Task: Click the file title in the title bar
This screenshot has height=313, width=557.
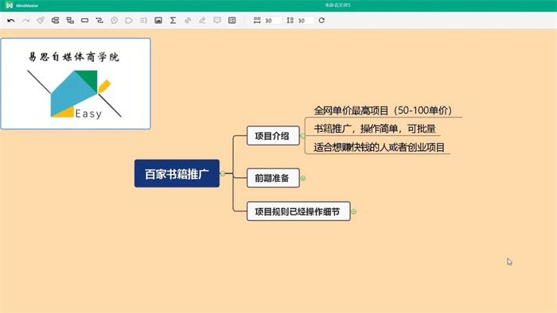Action: click(x=337, y=6)
